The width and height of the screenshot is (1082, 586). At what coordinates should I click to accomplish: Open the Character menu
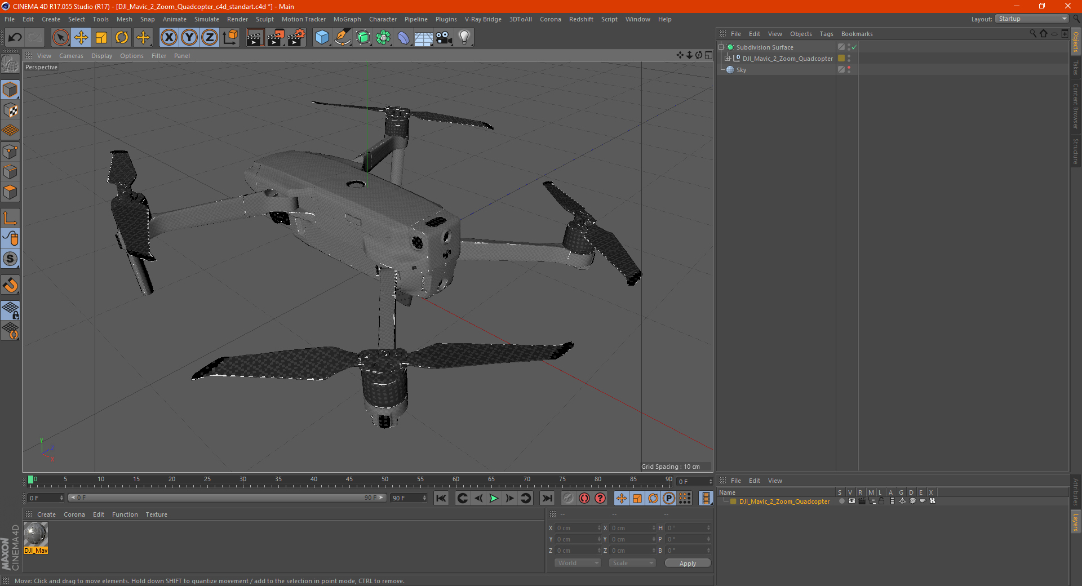click(383, 19)
